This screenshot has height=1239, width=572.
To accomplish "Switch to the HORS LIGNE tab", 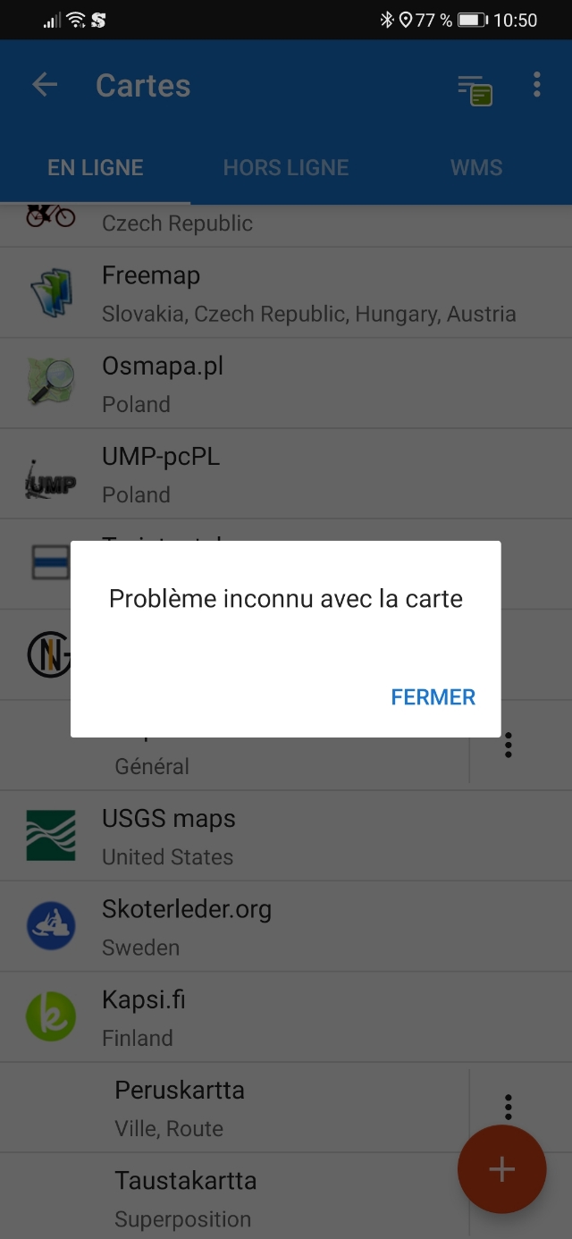I will point(286,167).
